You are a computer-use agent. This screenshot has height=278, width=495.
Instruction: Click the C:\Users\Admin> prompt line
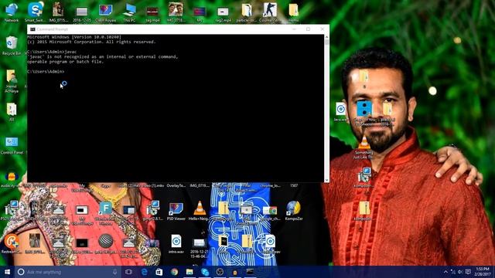(x=46, y=72)
